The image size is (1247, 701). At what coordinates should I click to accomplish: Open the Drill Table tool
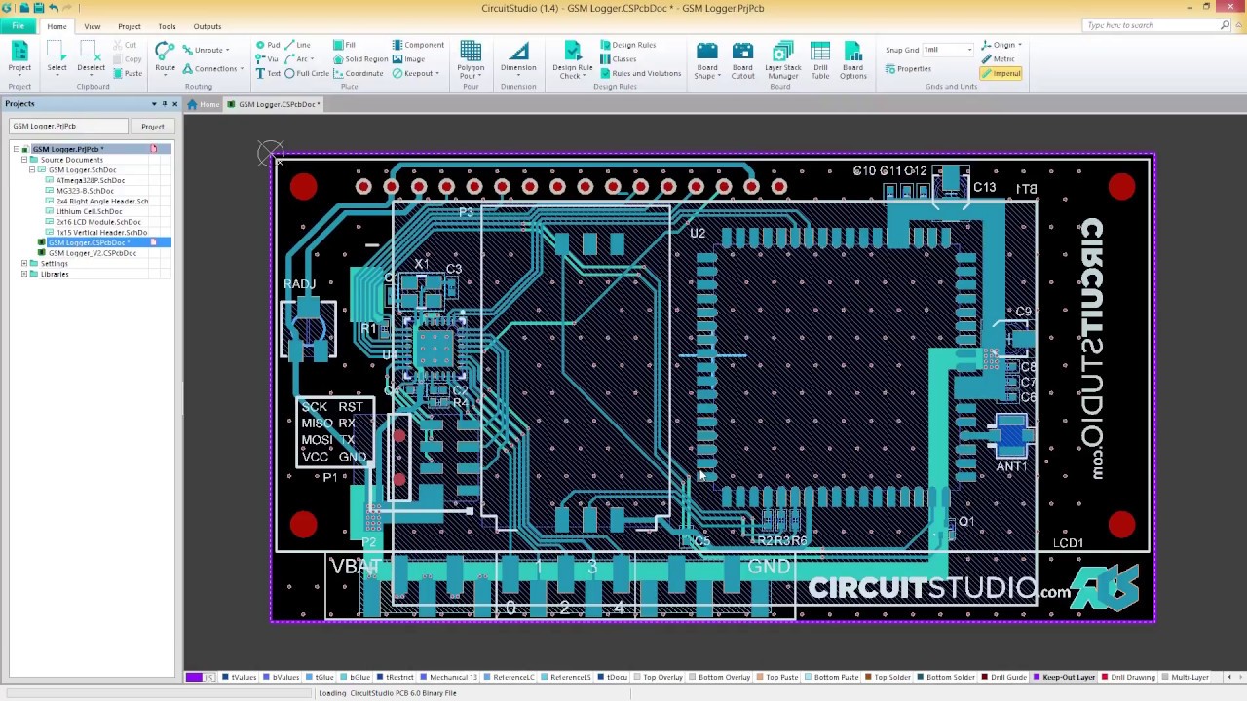[820, 60]
